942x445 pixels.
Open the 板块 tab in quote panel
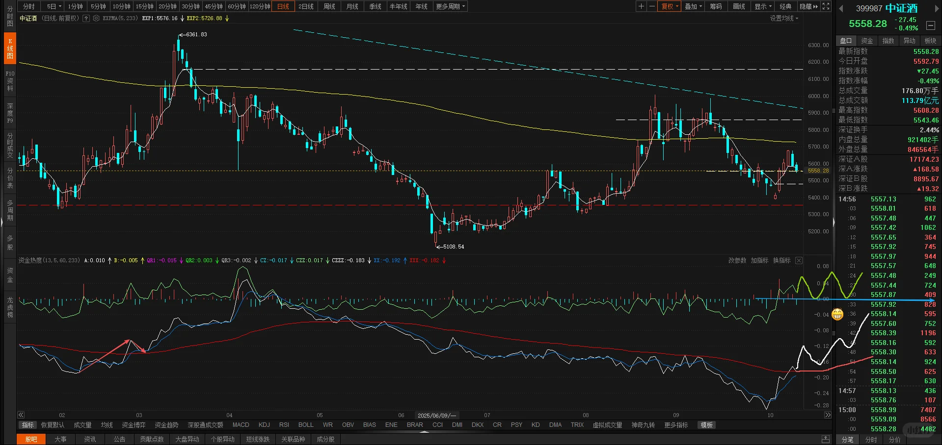(930, 41)
